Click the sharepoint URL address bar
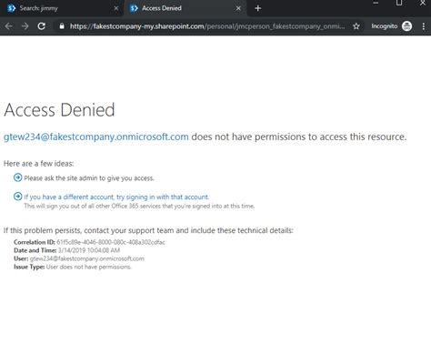 (207, 26)
